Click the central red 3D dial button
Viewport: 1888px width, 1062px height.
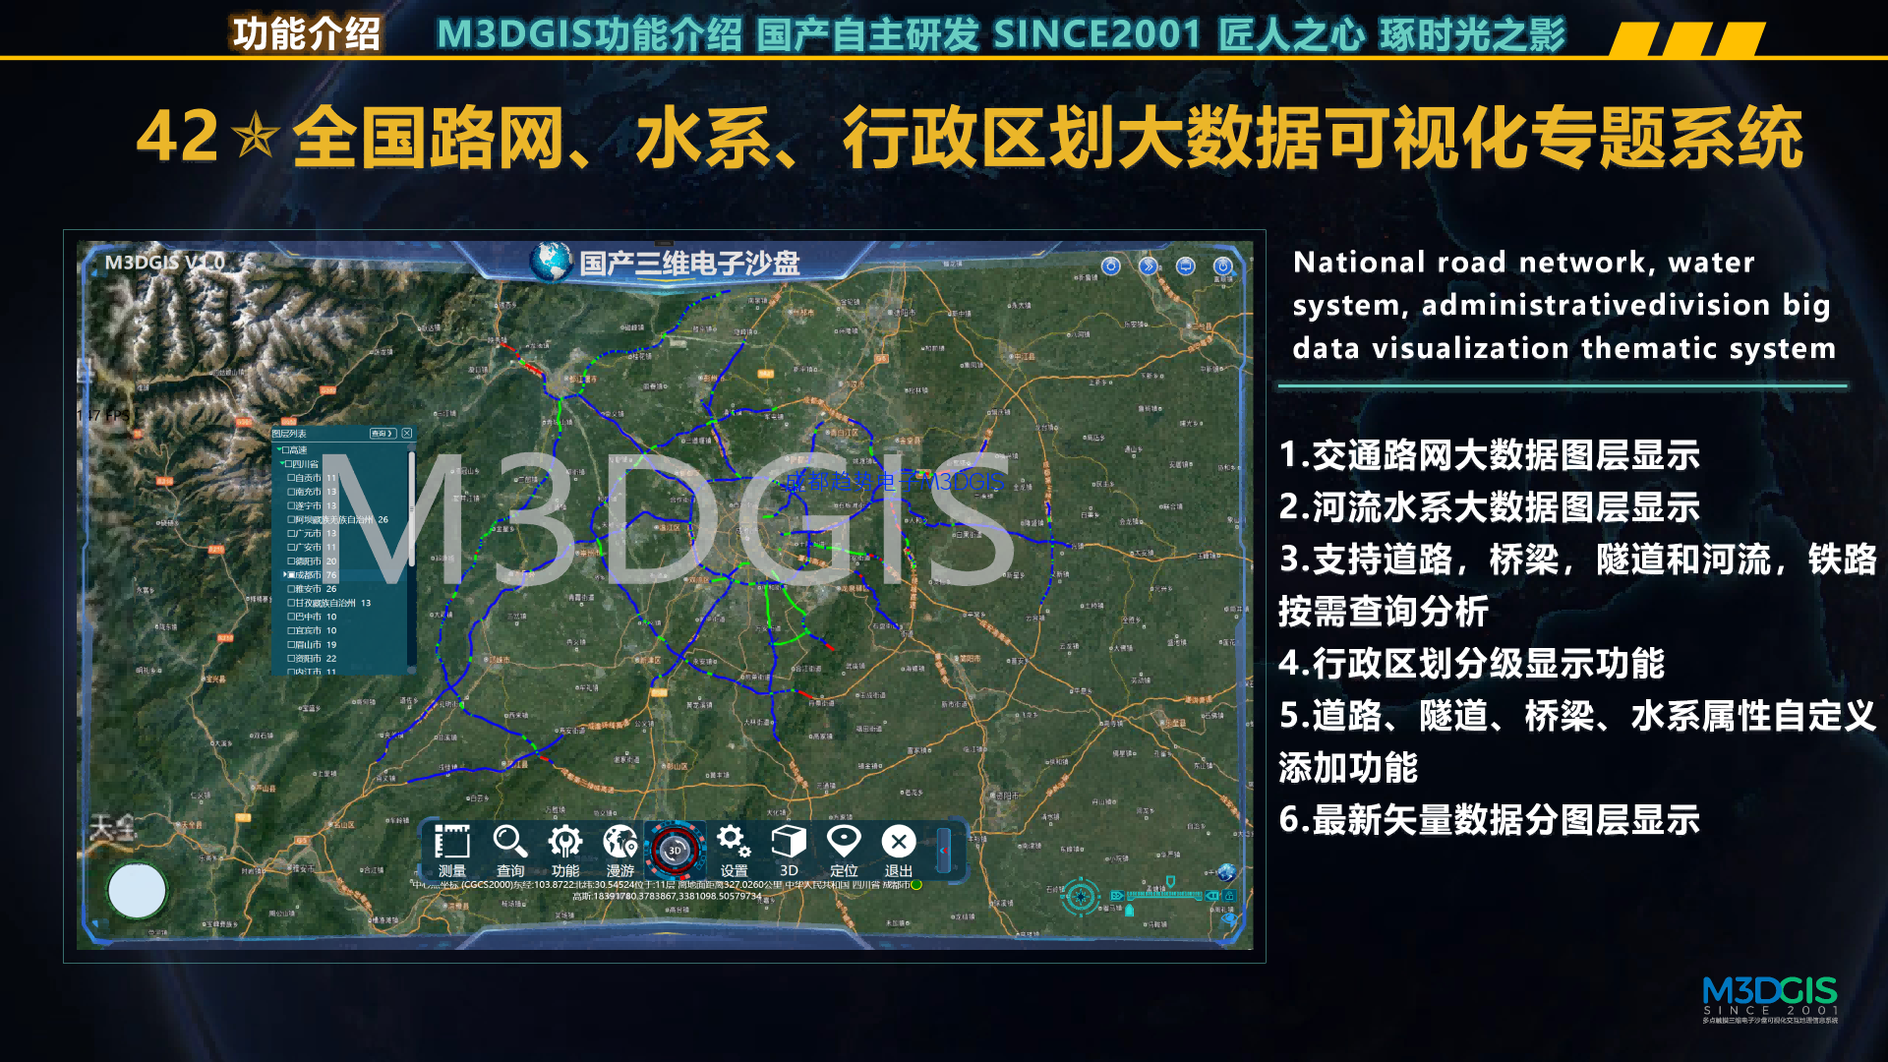[x=676, y=851]
